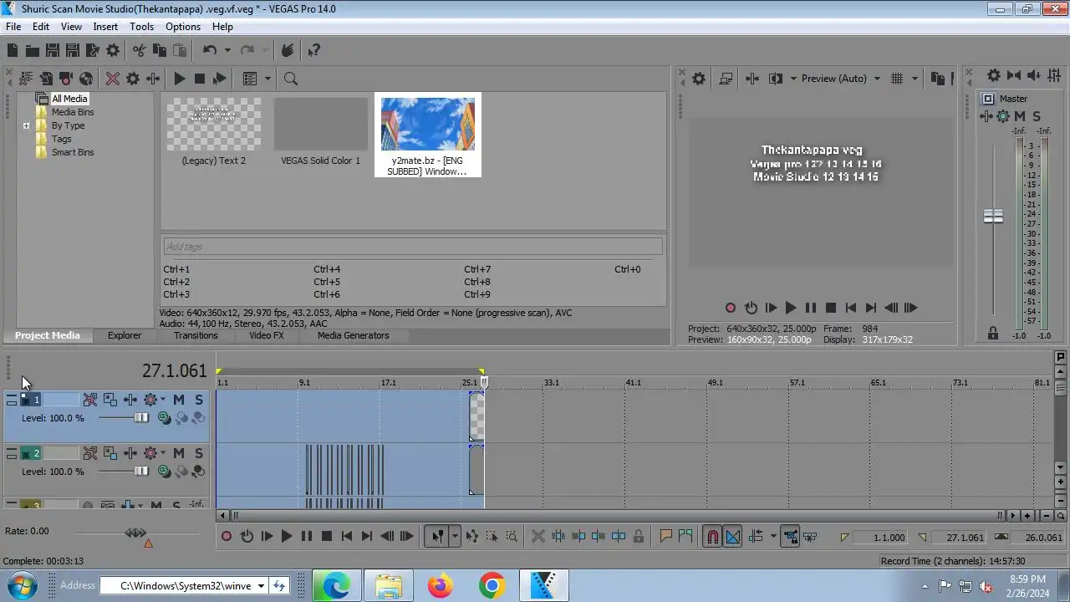Adjust the Master volume fader
The height and width of the screenshot is (602, 1070).
coord(993,217)
